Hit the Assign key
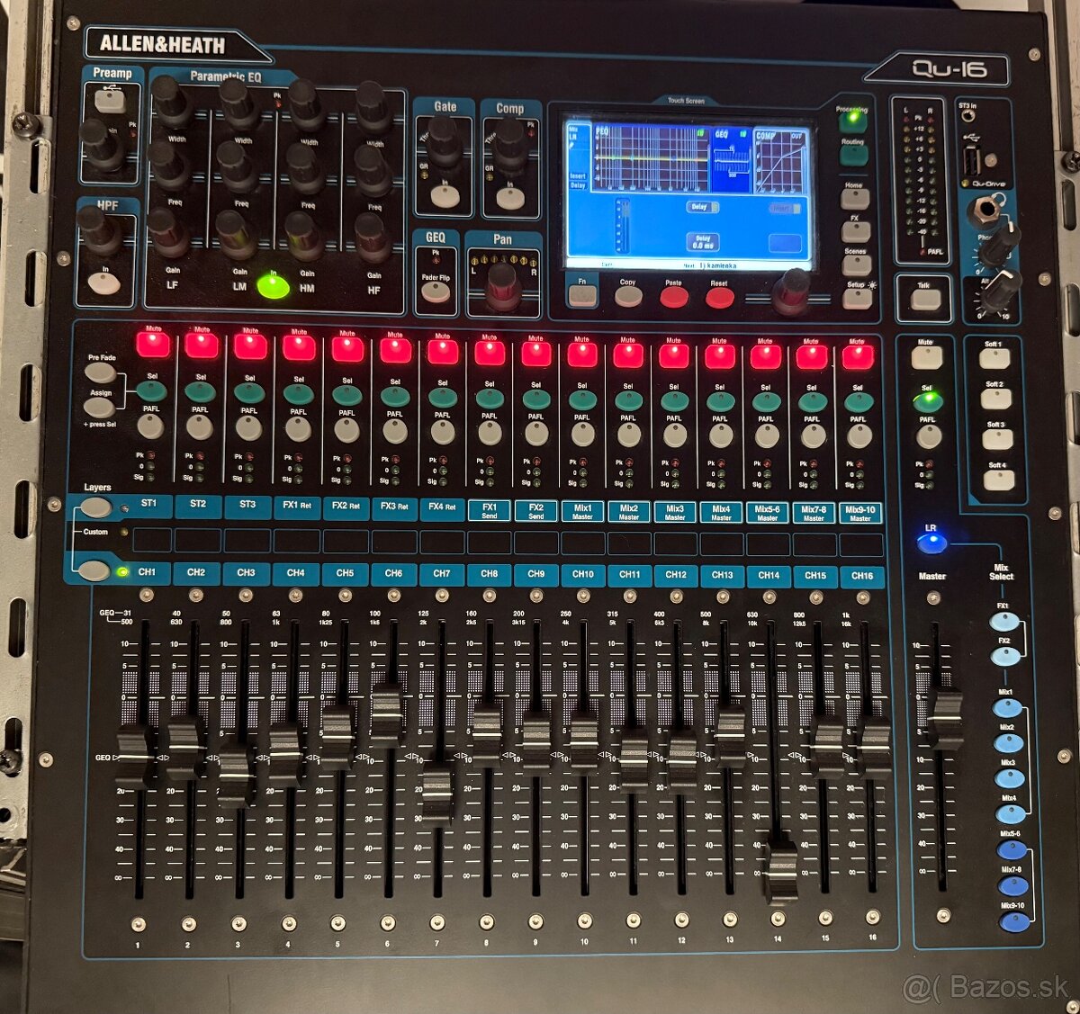The height and width of the screenshot is (1014, 1080). (x=98, y=407)
